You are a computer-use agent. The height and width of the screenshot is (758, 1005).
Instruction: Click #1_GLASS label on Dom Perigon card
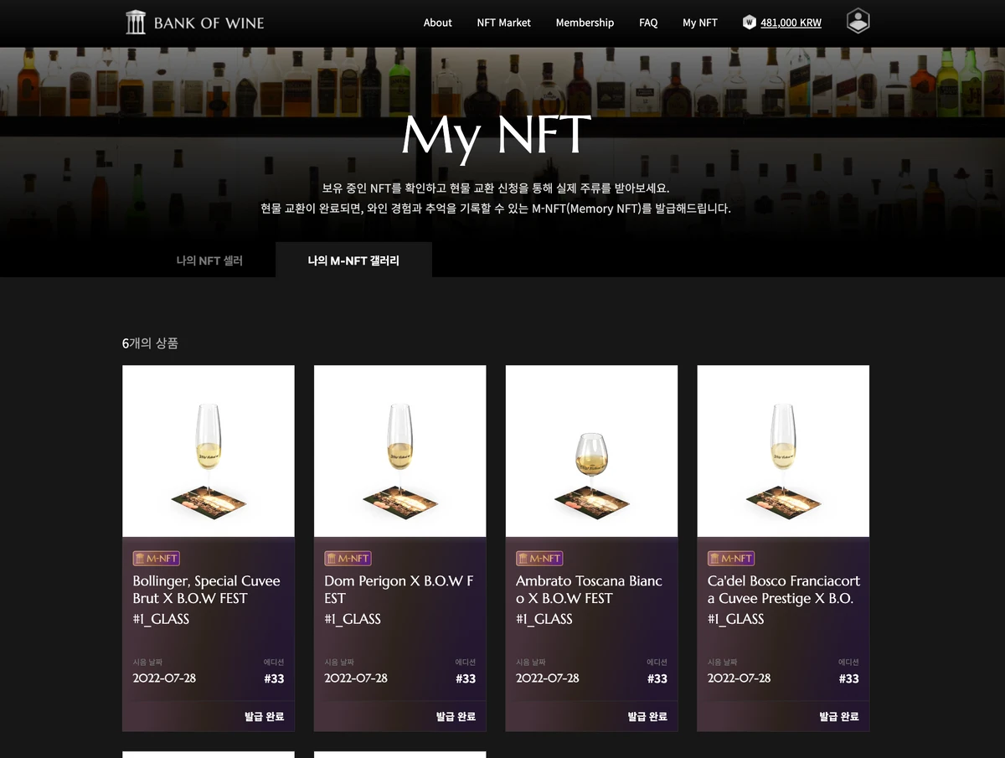coord(353,619)
